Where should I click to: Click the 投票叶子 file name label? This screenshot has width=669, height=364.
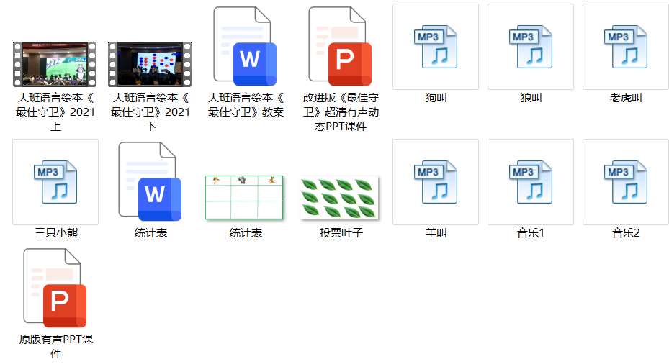(341, 233)
